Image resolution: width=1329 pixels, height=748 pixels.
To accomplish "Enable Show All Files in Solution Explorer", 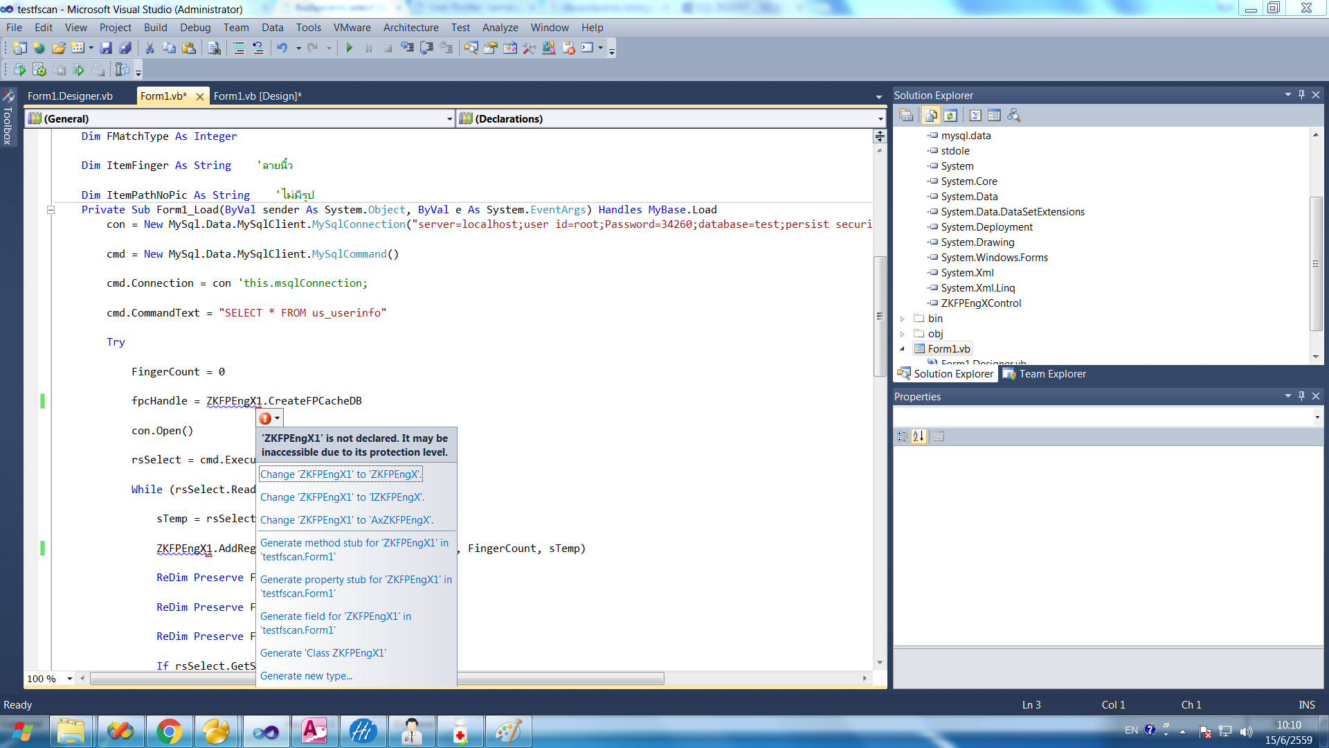I will click(x=930, y=115).
